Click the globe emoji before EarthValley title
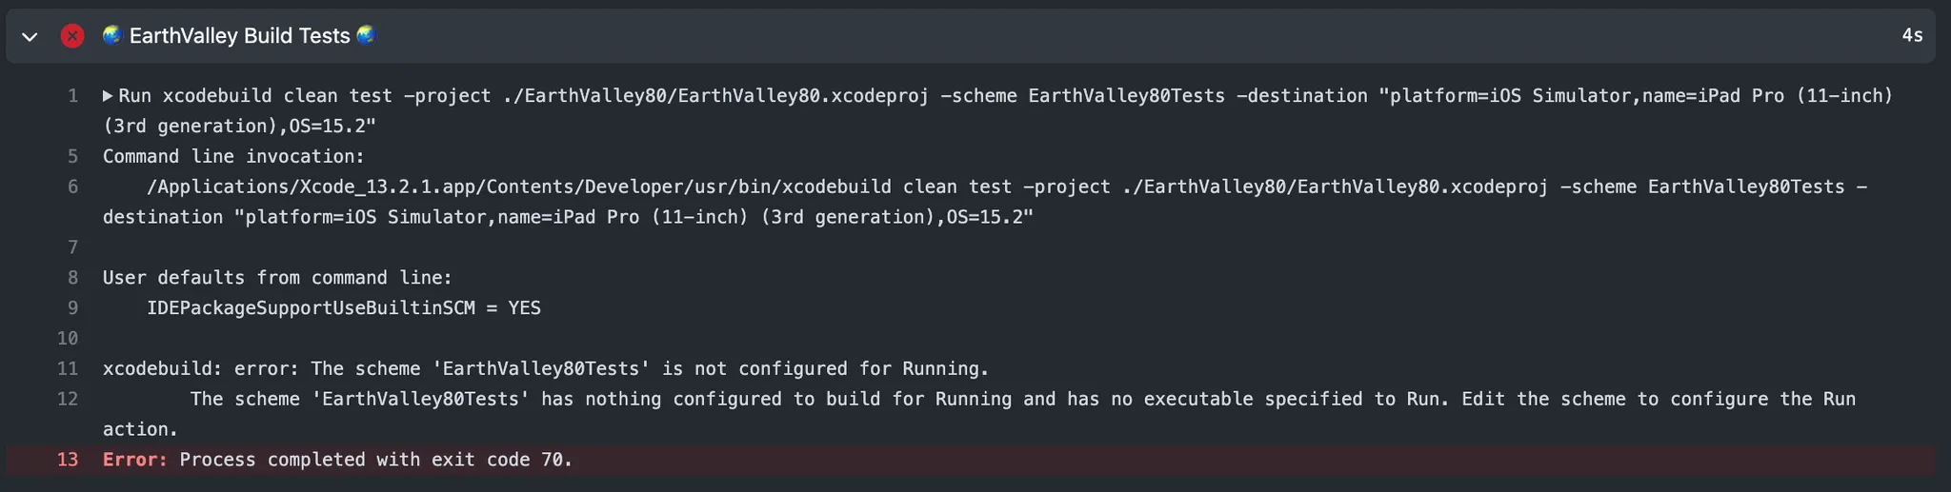The width and height of the screenshot is (1951, 492). tap(112, 35)
